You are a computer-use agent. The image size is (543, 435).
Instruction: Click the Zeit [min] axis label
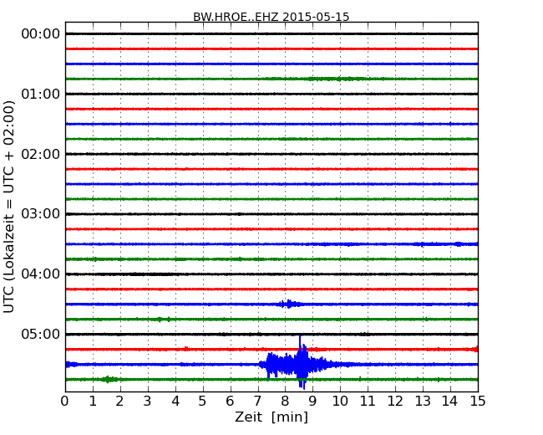[271, 417]
